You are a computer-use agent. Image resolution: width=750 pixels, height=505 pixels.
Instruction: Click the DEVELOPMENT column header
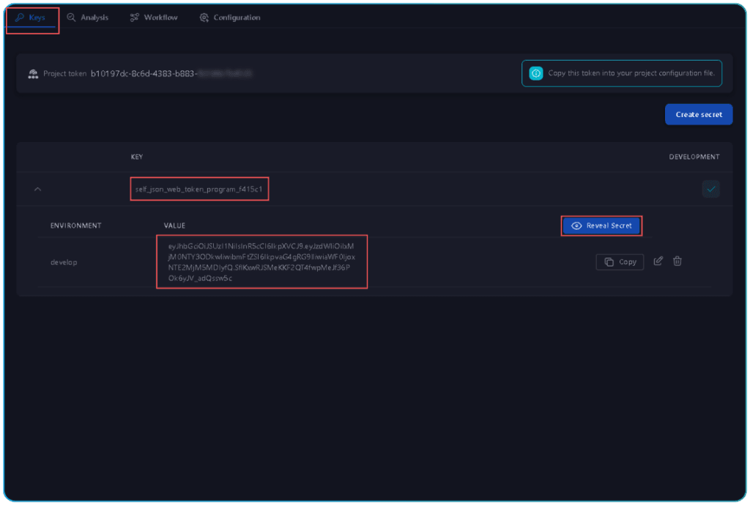tap(694, 157)
